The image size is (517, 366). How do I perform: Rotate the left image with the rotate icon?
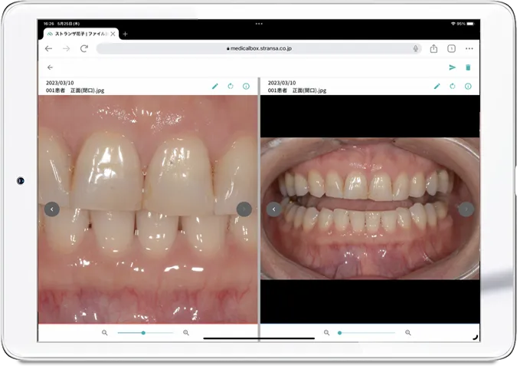point(231,86)
